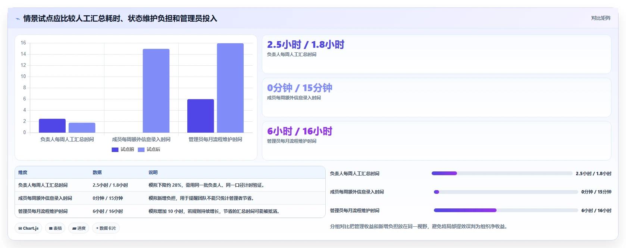Click the 数据卡片 chip
626x248 pixels.
coord(106,228)
